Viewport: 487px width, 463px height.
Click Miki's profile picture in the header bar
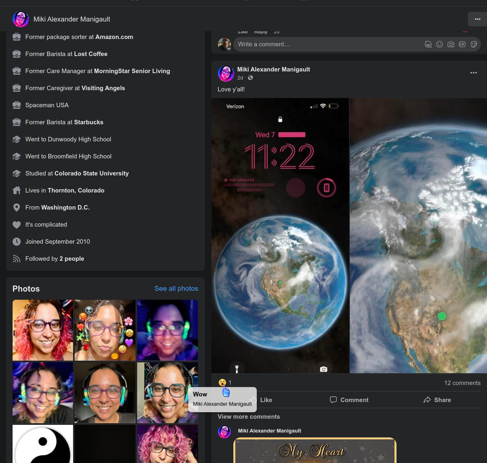click(x=21, y=19)
